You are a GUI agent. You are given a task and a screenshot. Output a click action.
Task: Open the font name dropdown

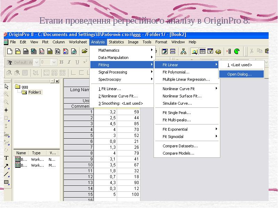click(37, 62)
